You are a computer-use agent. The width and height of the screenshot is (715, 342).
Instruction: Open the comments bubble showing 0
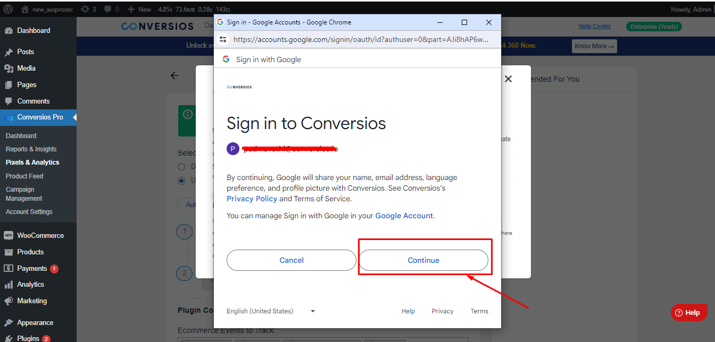click(112, 9)
